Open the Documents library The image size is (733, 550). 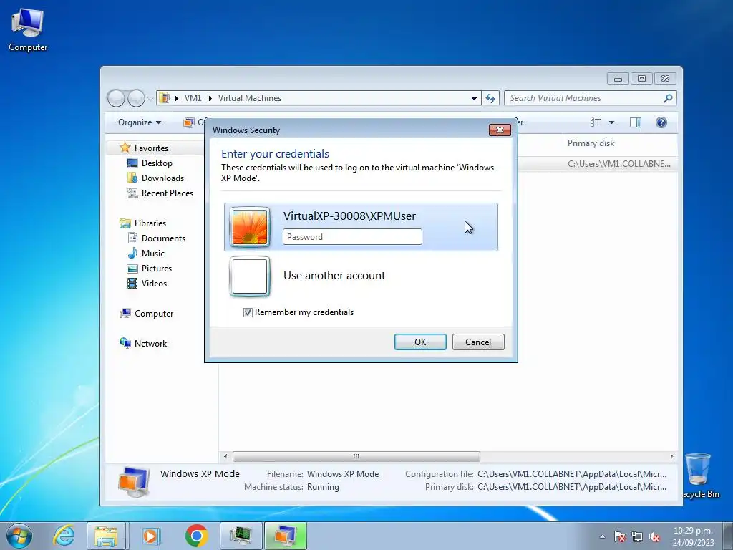(x=163, y=238)
